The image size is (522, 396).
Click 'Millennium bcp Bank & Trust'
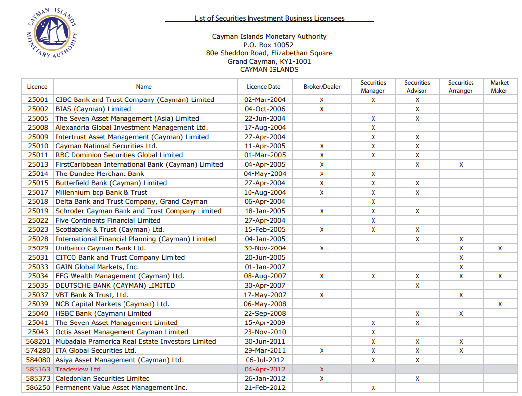[x=101, y=192]
